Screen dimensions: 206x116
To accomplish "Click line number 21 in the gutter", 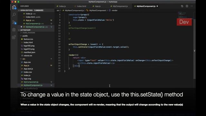I will click(59, 55).
